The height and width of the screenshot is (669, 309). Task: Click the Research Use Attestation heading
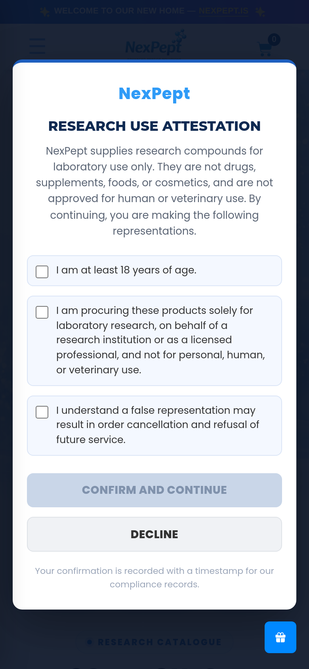(x=154, y=126)
